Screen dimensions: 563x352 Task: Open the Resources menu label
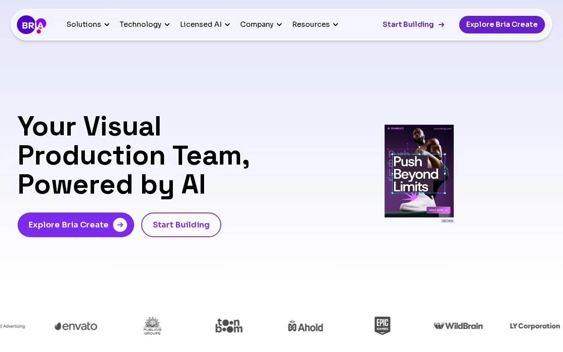[311, 25]
